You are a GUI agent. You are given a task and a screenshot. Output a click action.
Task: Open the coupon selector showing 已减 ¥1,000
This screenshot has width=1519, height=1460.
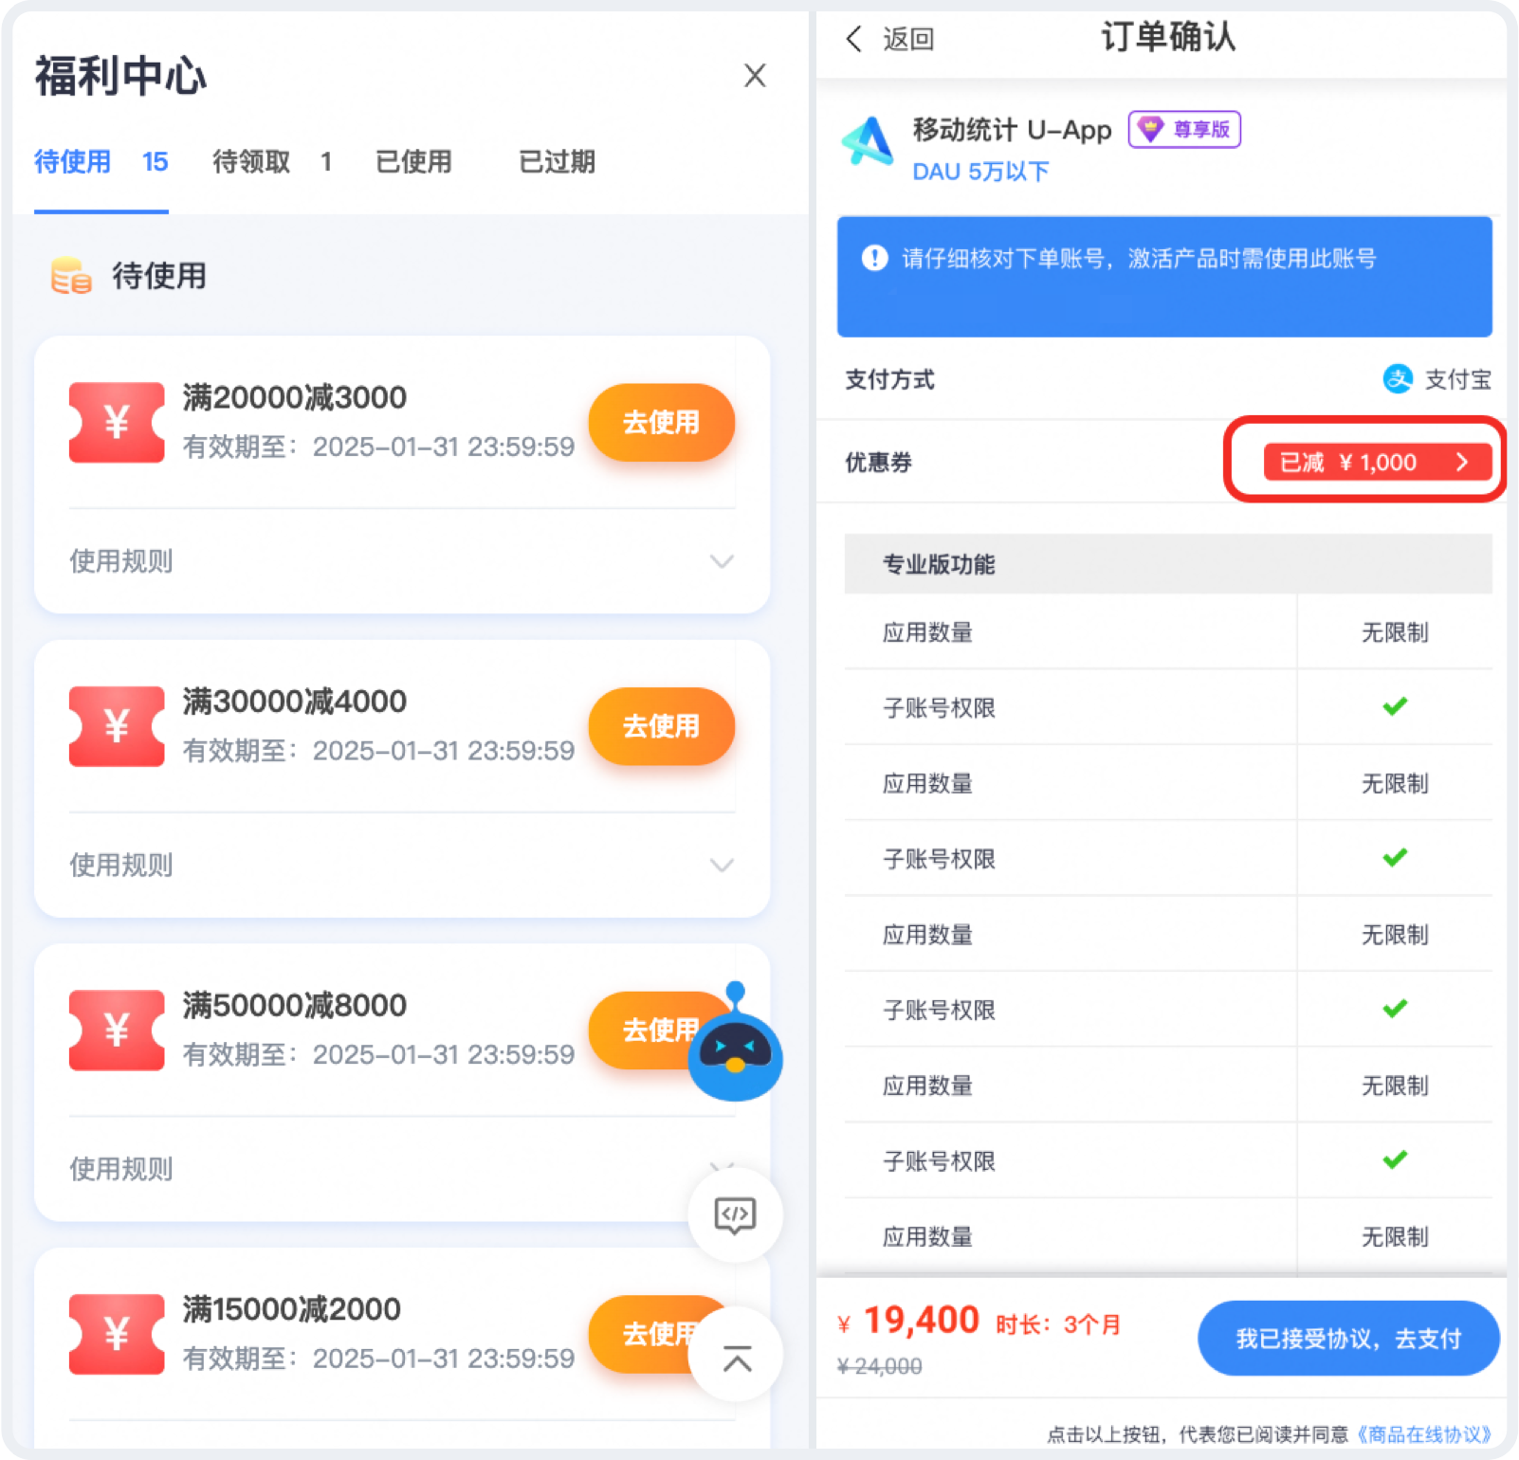(1378, 462)
